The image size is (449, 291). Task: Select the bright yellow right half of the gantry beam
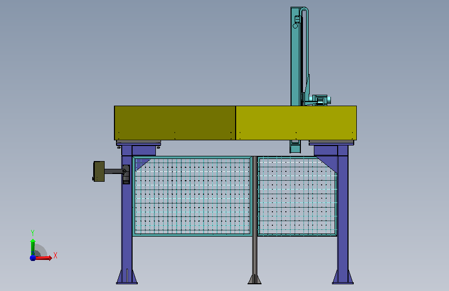point(296,123)
